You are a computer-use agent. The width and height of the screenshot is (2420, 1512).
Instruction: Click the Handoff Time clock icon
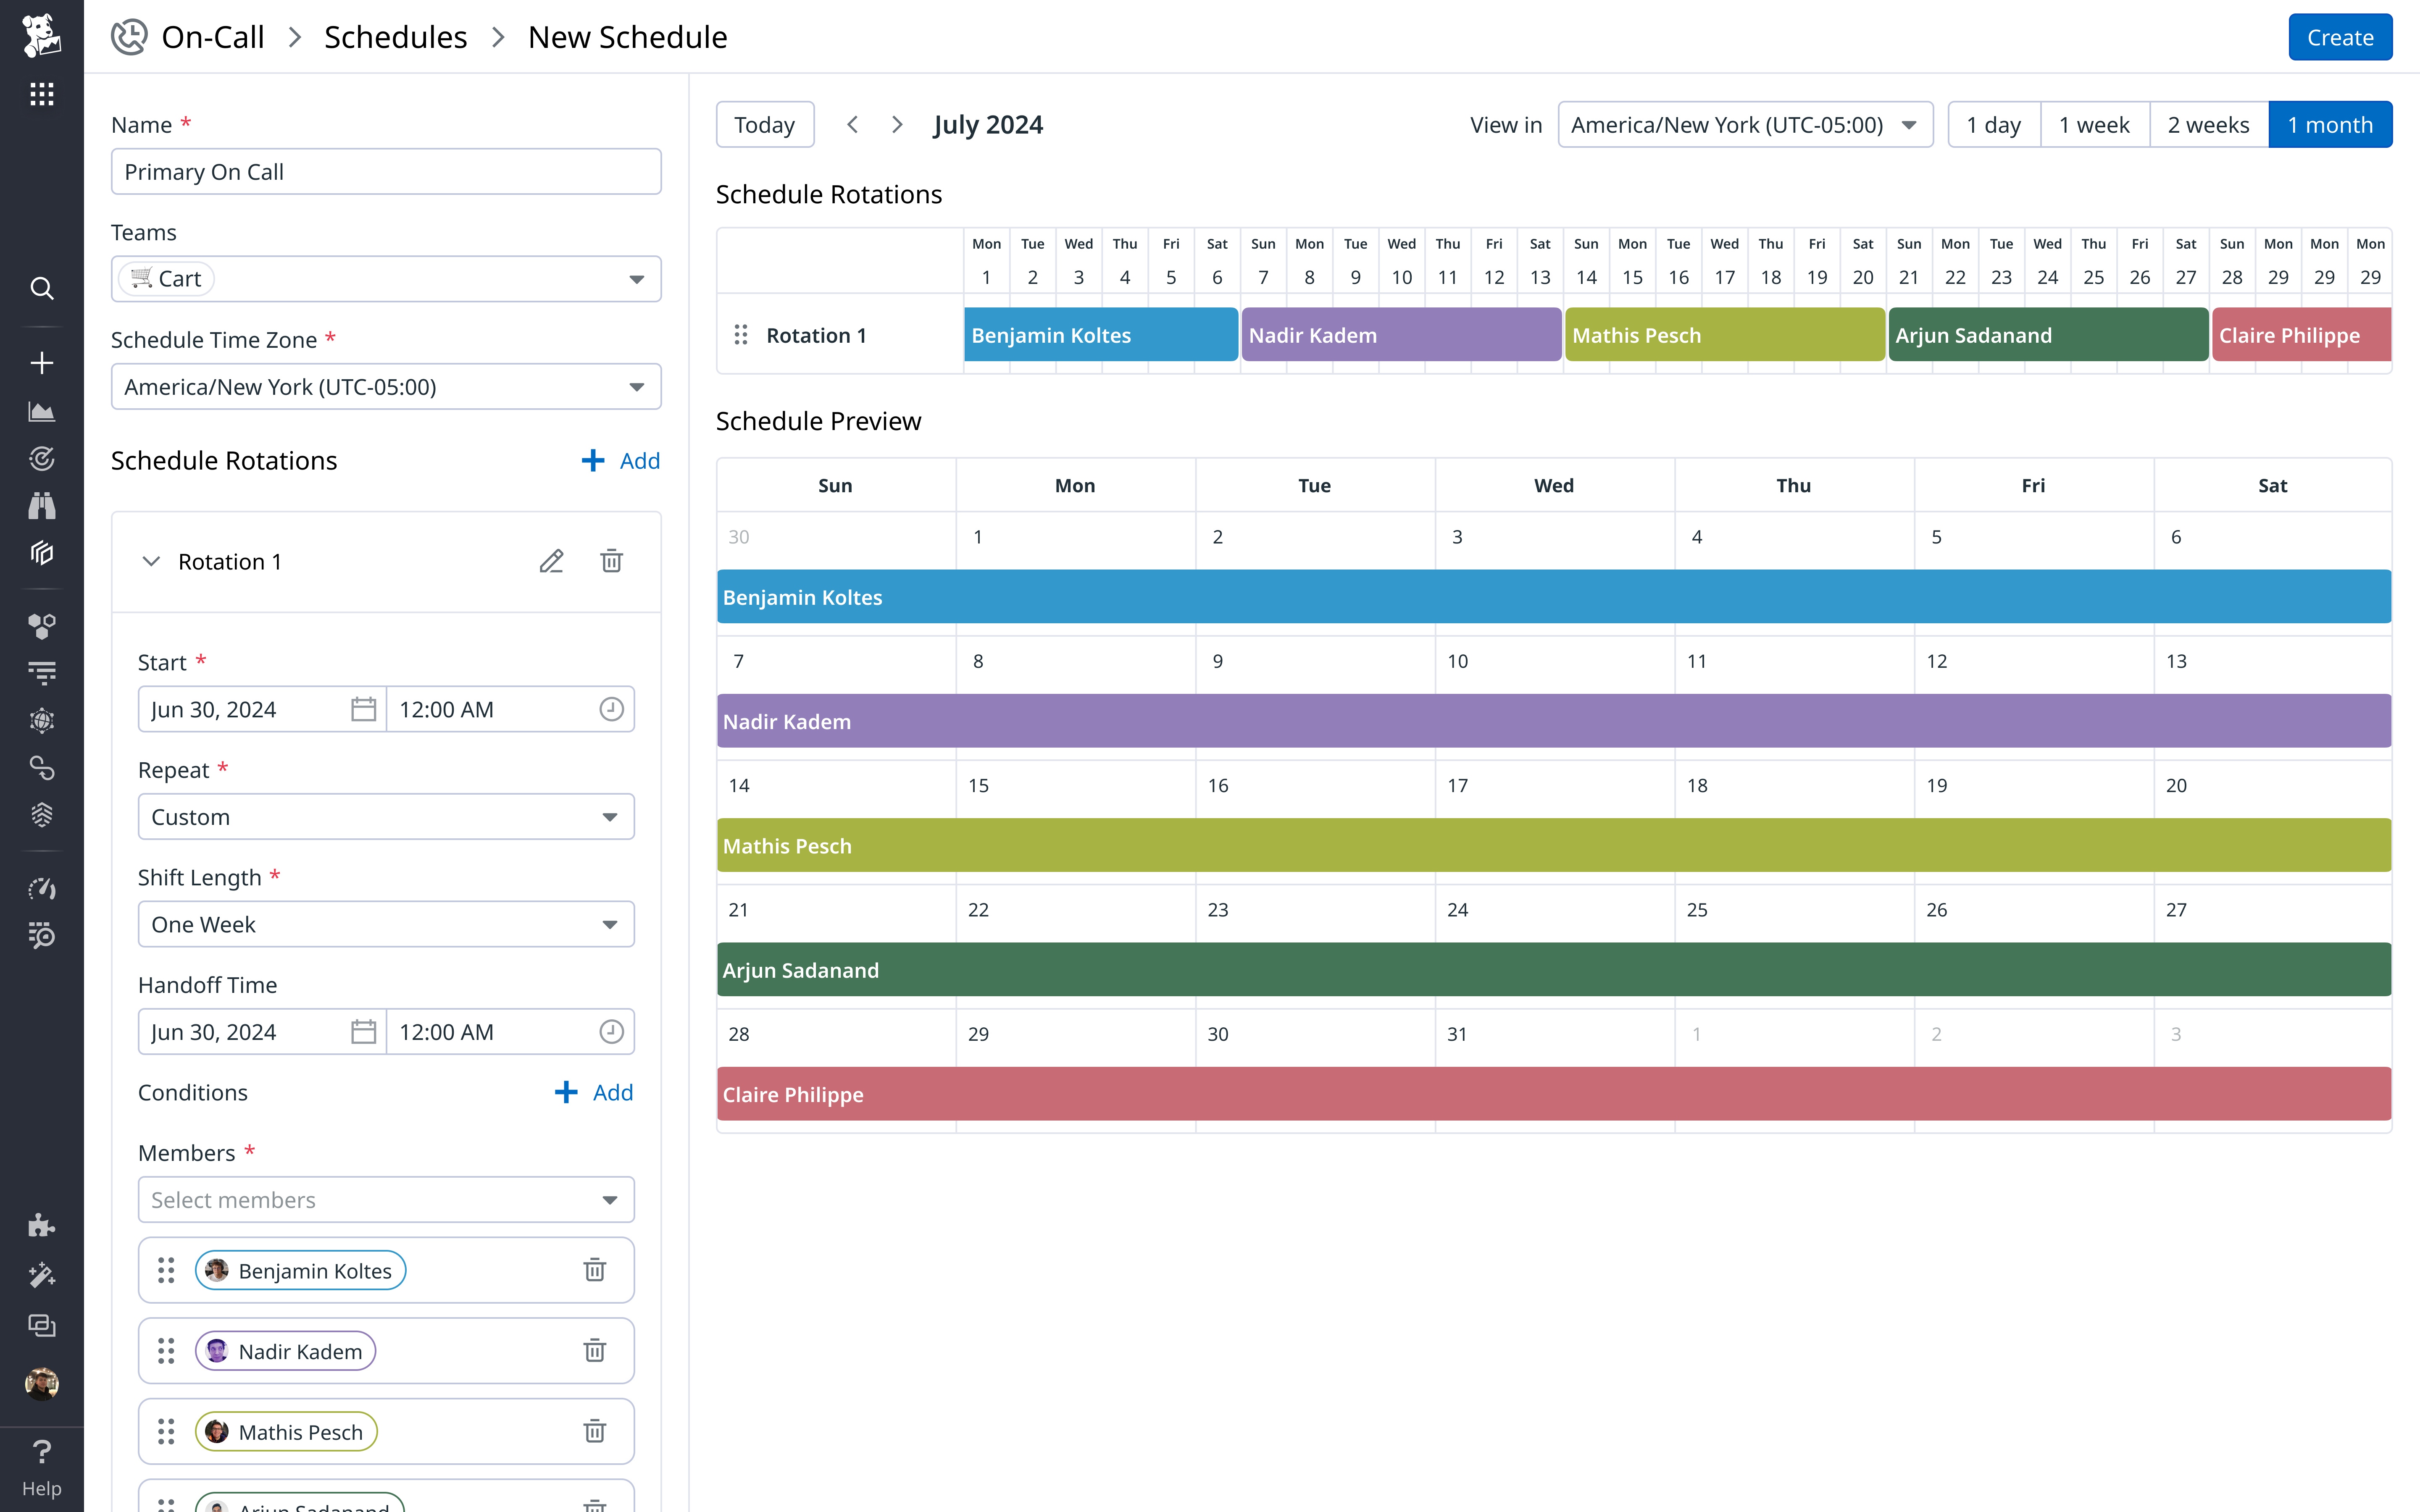pos(611,1031)
